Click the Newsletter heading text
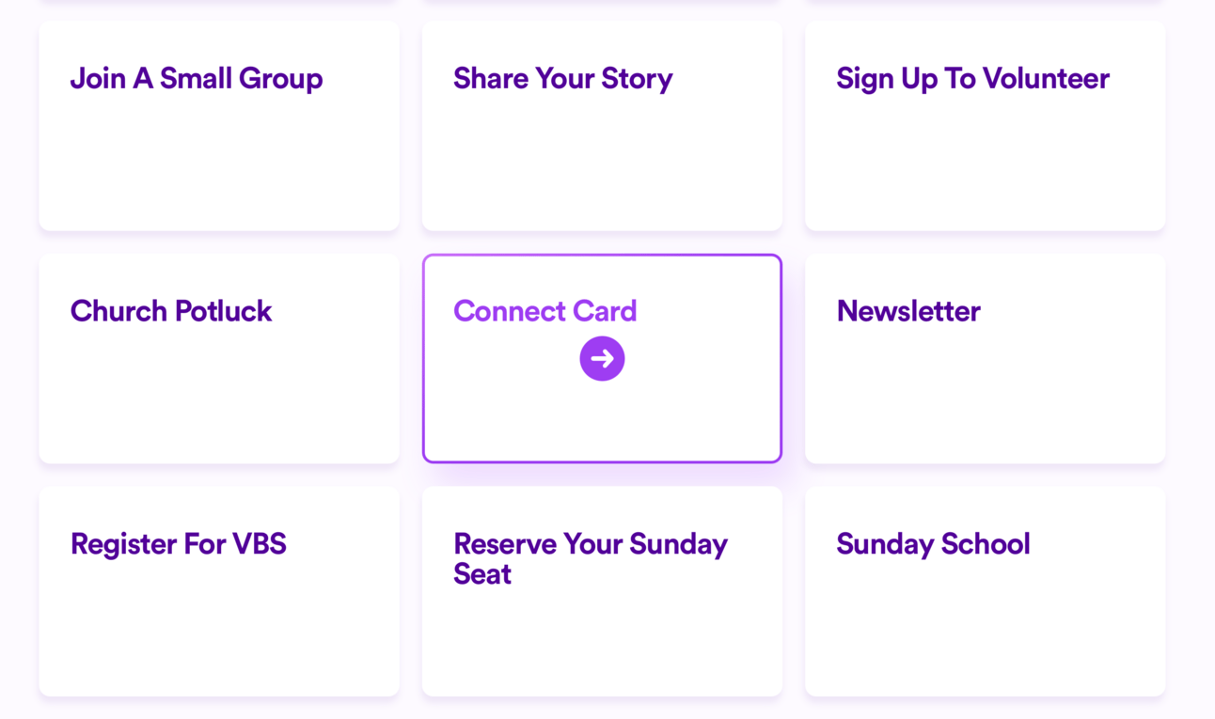 tap(908, 311)
